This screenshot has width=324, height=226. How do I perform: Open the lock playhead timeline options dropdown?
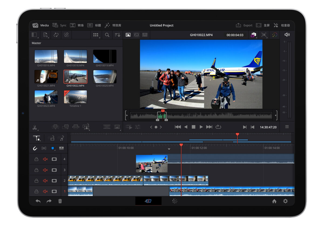[x=37, y=138]
